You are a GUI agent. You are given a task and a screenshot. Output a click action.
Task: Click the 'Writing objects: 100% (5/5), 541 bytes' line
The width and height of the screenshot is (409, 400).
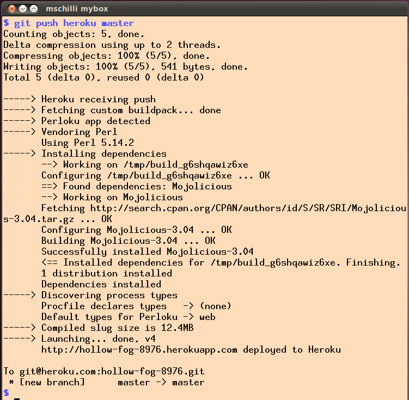tap(125, 67)
